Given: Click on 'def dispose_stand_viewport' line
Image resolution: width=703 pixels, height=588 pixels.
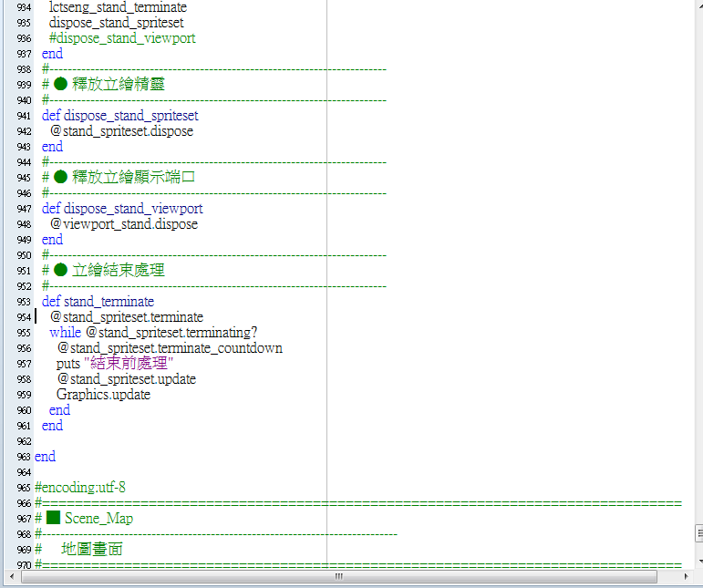Looking at the screenshot, I should (x=122, y=209).
